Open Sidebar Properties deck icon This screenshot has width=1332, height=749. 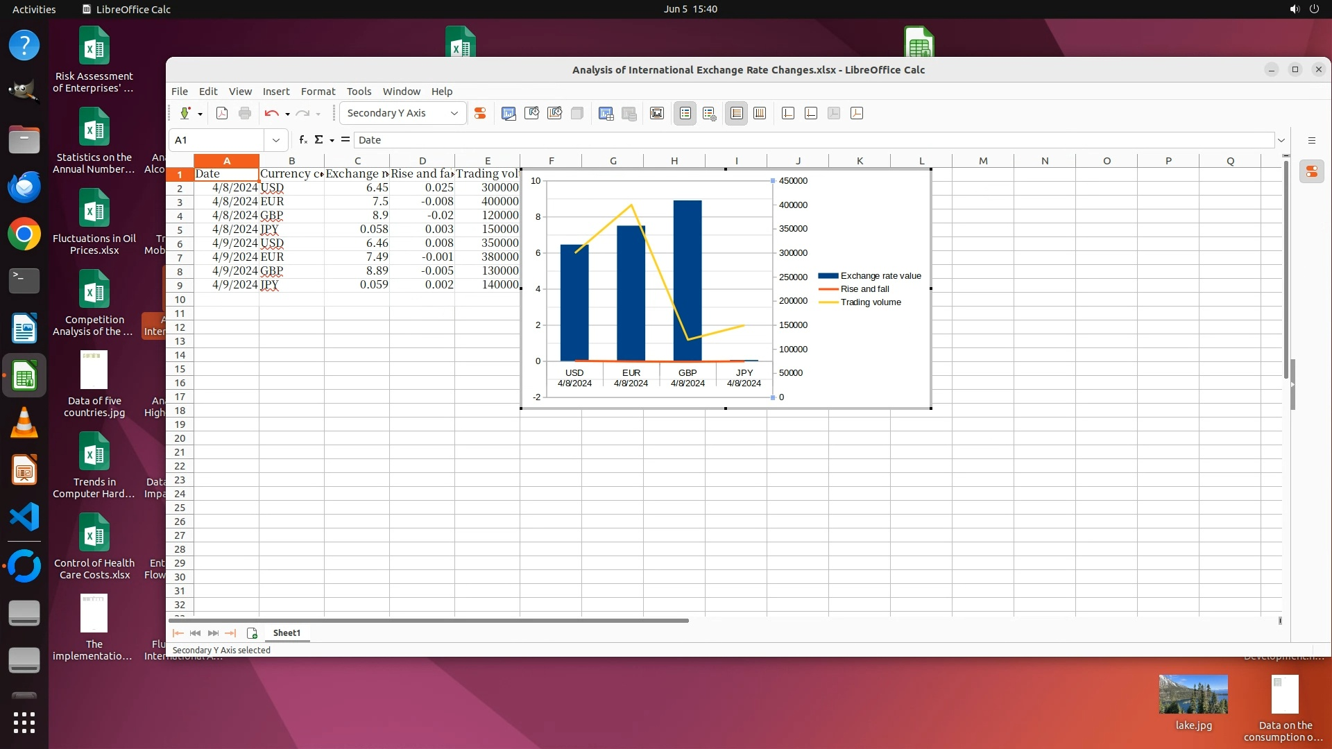point(1311,171)
